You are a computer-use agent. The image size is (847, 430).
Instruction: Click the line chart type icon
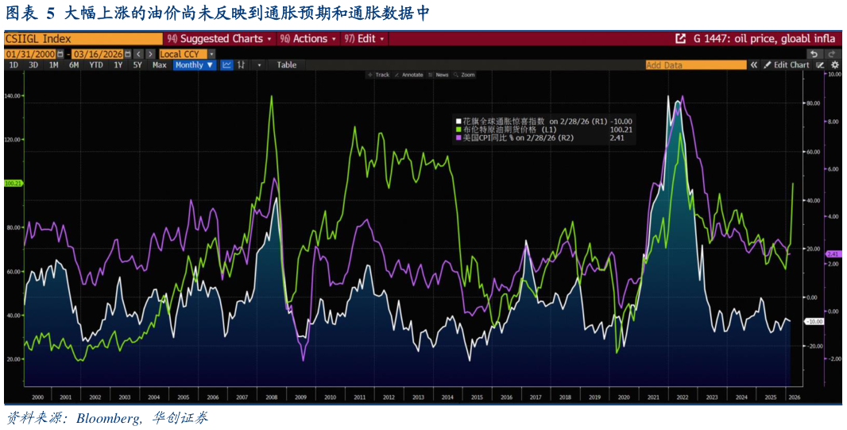pyautogui.click(x=226, y=65)
